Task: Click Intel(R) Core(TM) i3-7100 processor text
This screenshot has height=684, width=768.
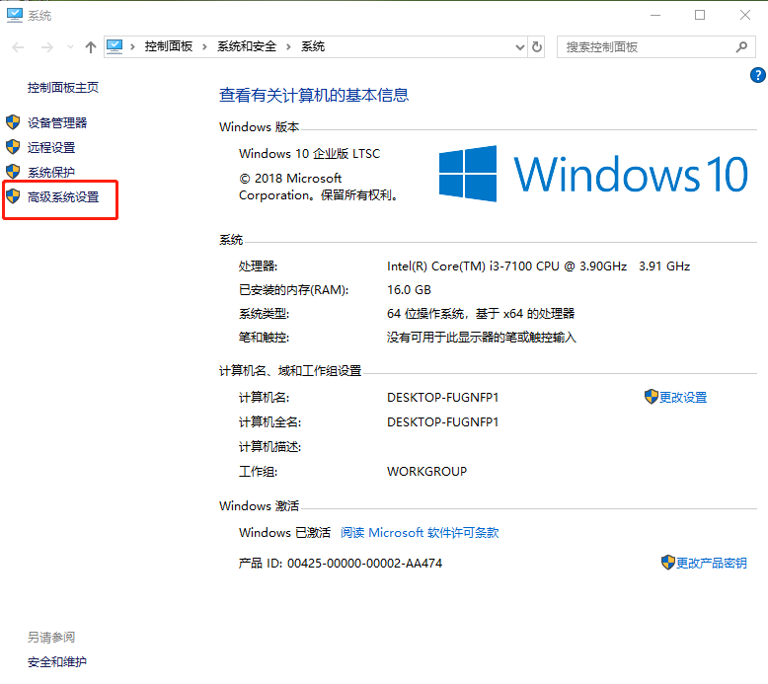Action: tap(538, 266)
